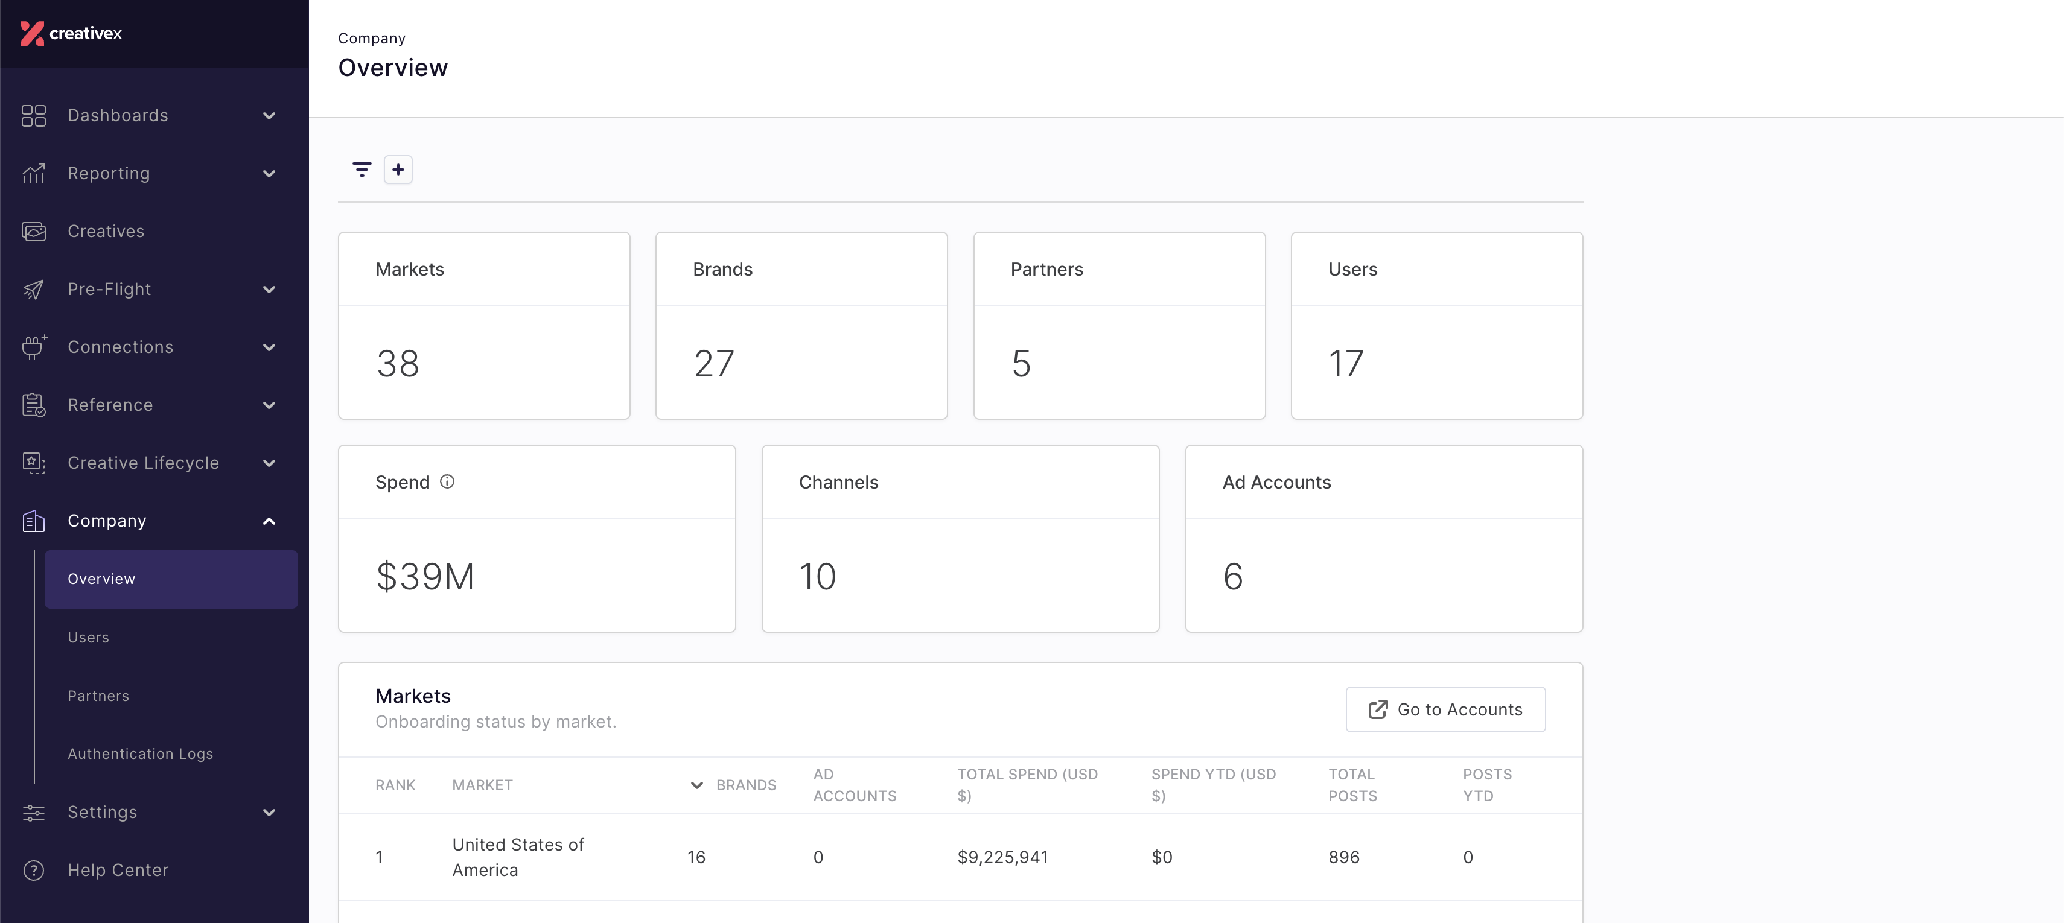Click the Spend card showing $39M
Screen dimensions: 2064x923
(537, 538)
